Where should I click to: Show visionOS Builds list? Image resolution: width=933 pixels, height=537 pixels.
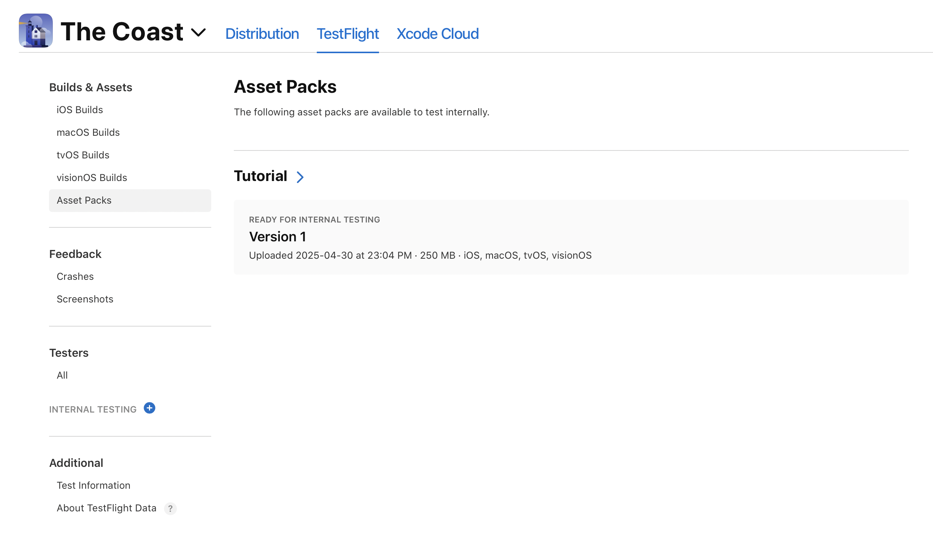92,178
